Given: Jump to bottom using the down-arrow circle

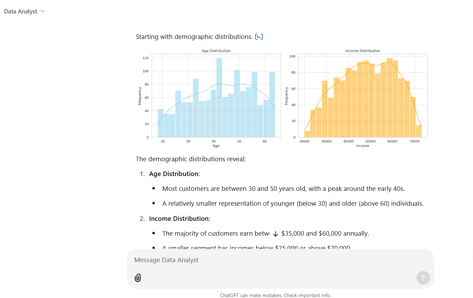Looking at the screenshot, I should pos(276,234).
